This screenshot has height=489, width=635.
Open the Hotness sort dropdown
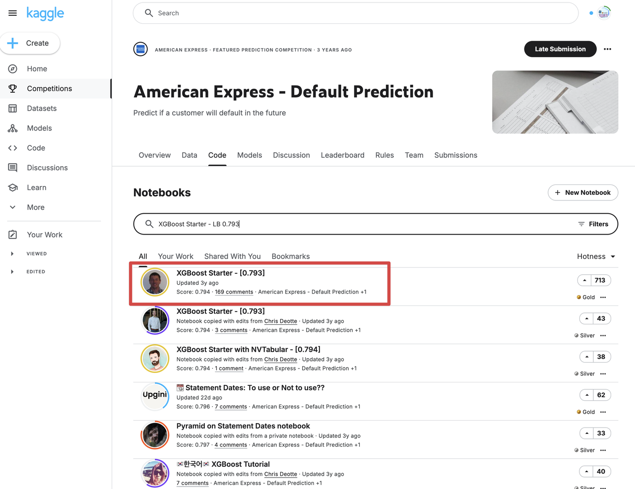(x=596, y=256)
